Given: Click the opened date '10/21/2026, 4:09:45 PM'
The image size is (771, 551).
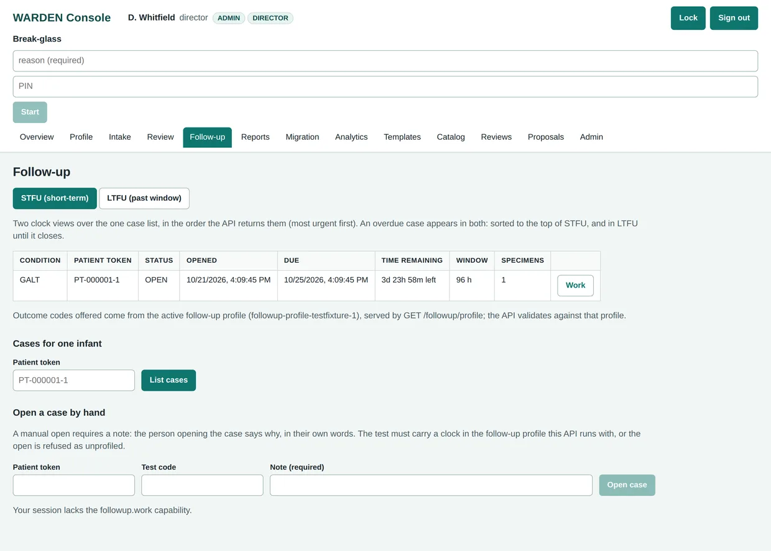Looking at the screenshot, I should pyautogui.click(x=228, y=280).
